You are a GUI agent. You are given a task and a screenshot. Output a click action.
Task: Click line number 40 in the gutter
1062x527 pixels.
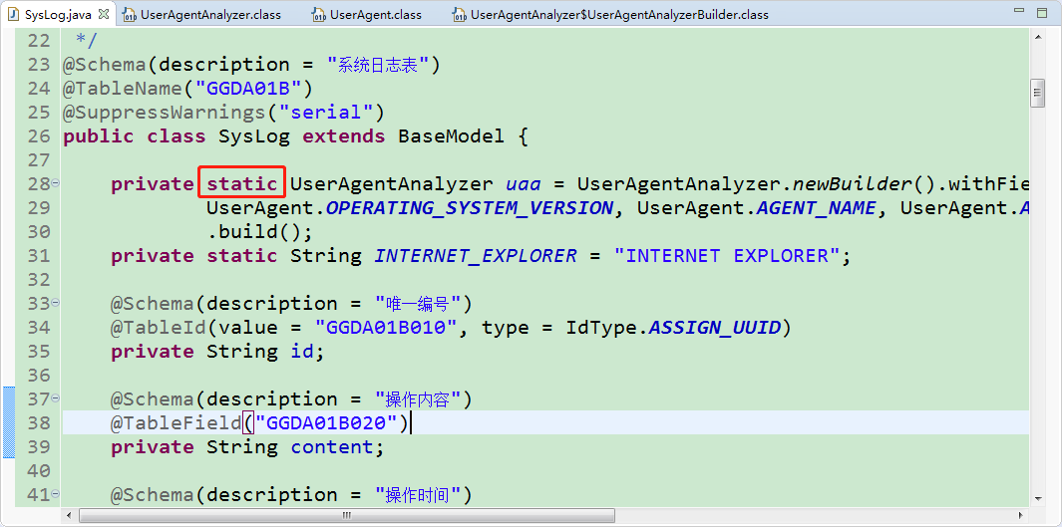coord(39,470)
